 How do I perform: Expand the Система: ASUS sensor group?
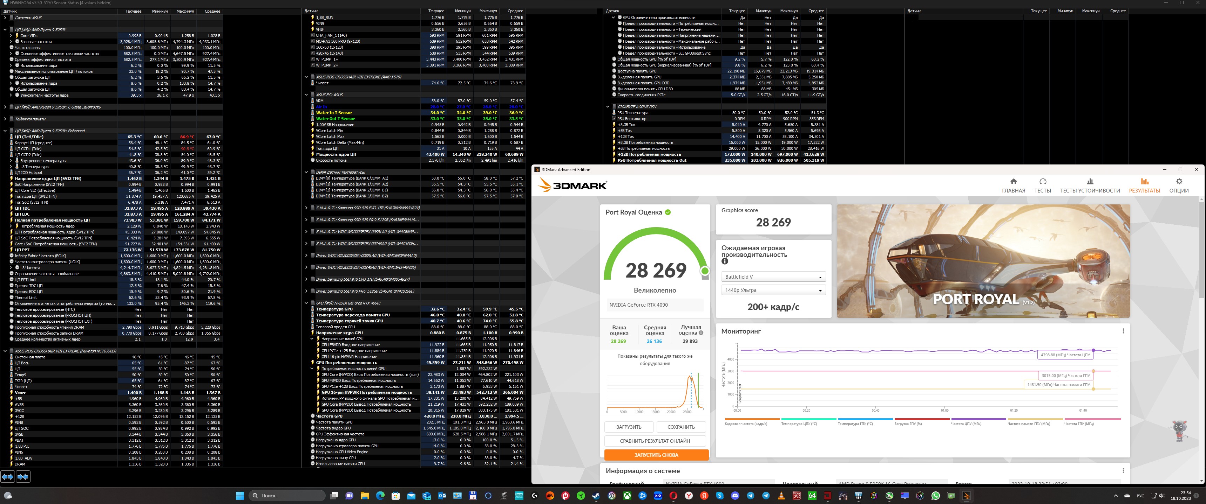(x=5, y=18)
